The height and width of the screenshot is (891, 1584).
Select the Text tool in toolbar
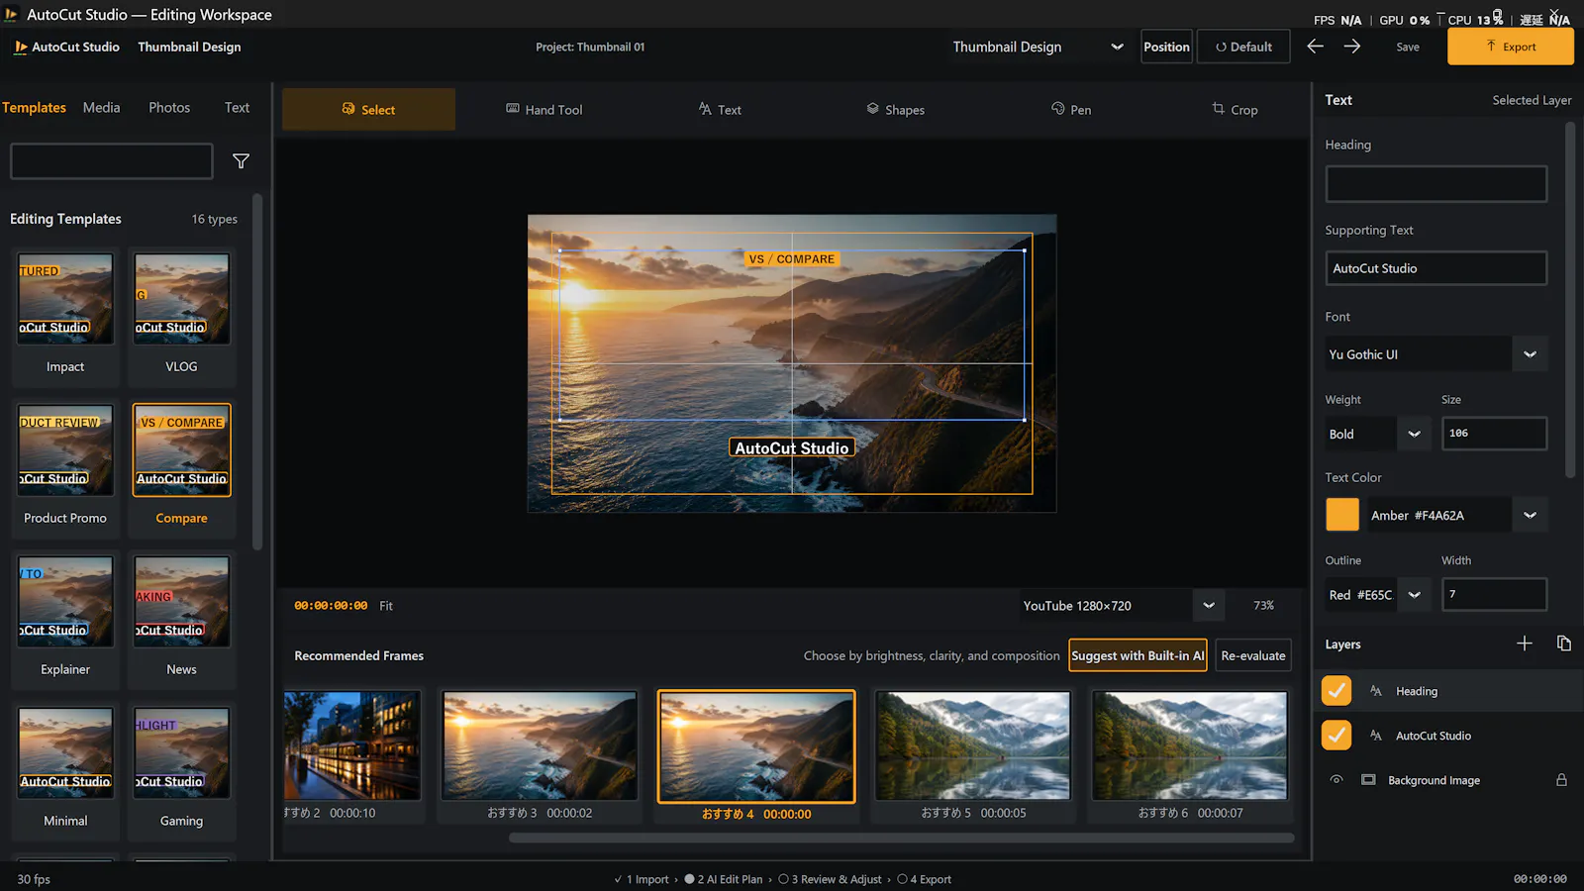[x=720, y=109]
